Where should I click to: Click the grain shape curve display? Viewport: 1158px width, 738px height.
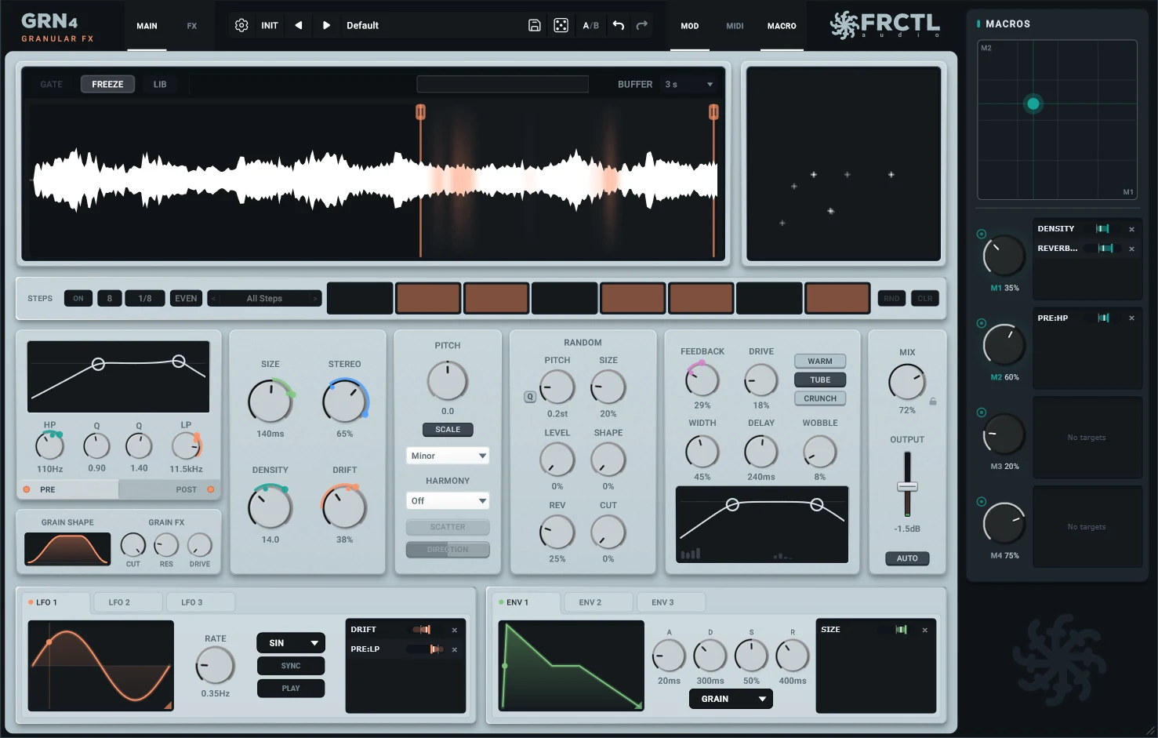[x=67, y=549]
